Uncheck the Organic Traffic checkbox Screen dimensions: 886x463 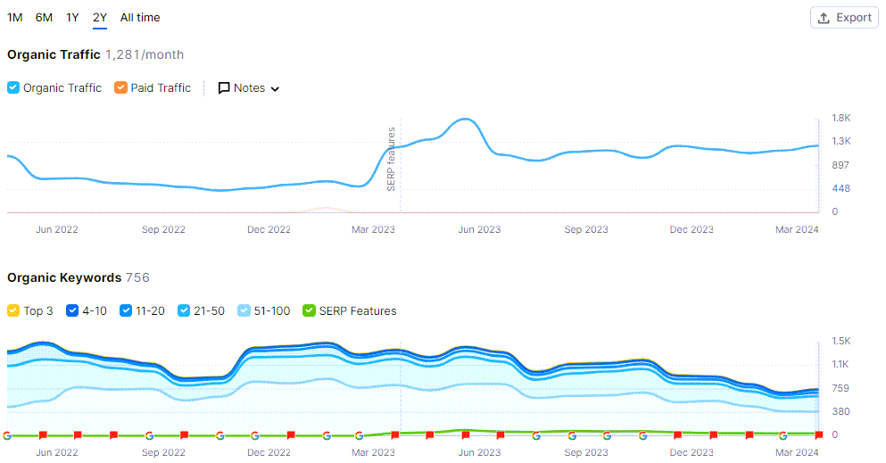click(x=13, y=88)
